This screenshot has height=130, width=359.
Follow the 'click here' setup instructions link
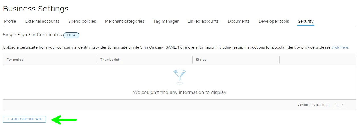point(340,47)
